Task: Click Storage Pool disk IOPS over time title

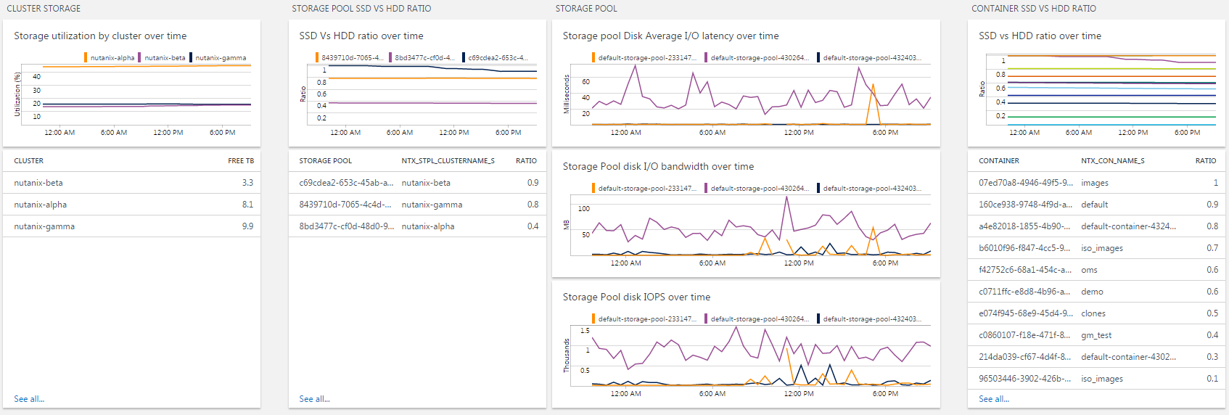Action: (x=637, y=297)
